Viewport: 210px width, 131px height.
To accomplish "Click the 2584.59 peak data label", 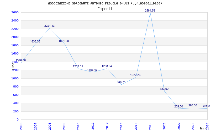I will pos(150,10).
